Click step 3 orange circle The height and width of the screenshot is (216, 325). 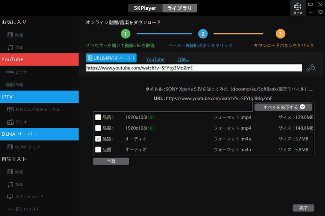[x=280, y=34]
